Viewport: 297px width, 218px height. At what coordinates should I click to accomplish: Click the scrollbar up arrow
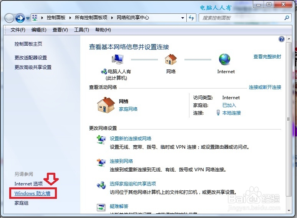[x=289, y=39]
